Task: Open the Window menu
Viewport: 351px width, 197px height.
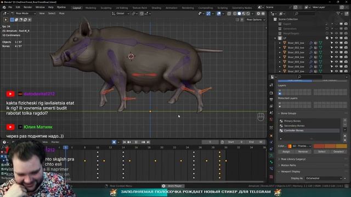Action: tap(40, 7)
